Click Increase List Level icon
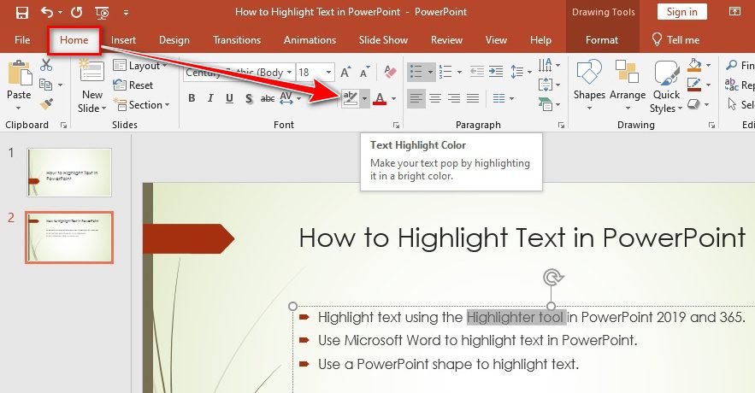This screenshot has height=393, width=755. 496,72
